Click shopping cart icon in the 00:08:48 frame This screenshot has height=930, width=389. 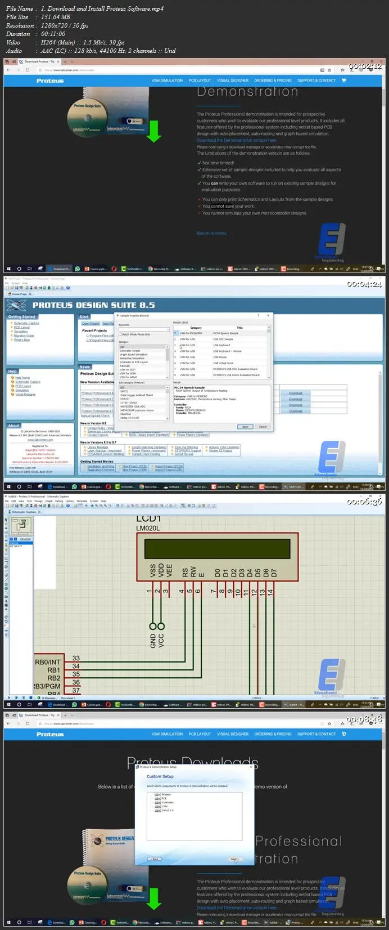click(344, 734)
